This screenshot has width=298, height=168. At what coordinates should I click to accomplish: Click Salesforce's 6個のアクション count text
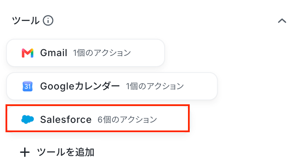click(x=127, y=119)
